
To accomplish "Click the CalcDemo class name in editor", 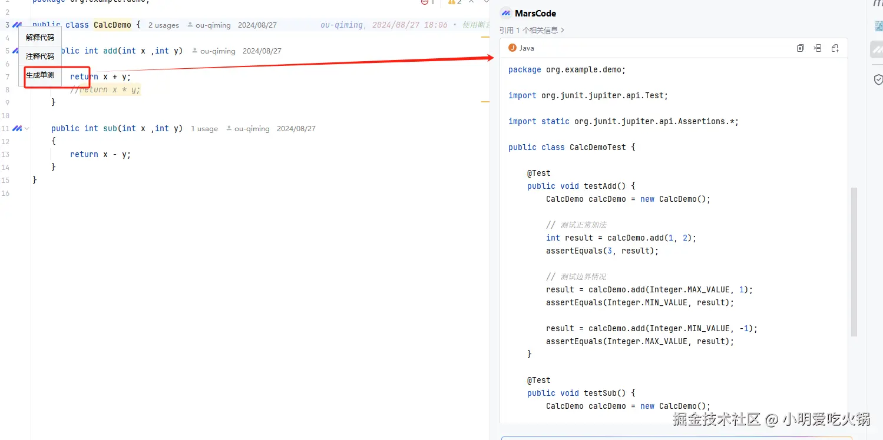I will (113, 25).
